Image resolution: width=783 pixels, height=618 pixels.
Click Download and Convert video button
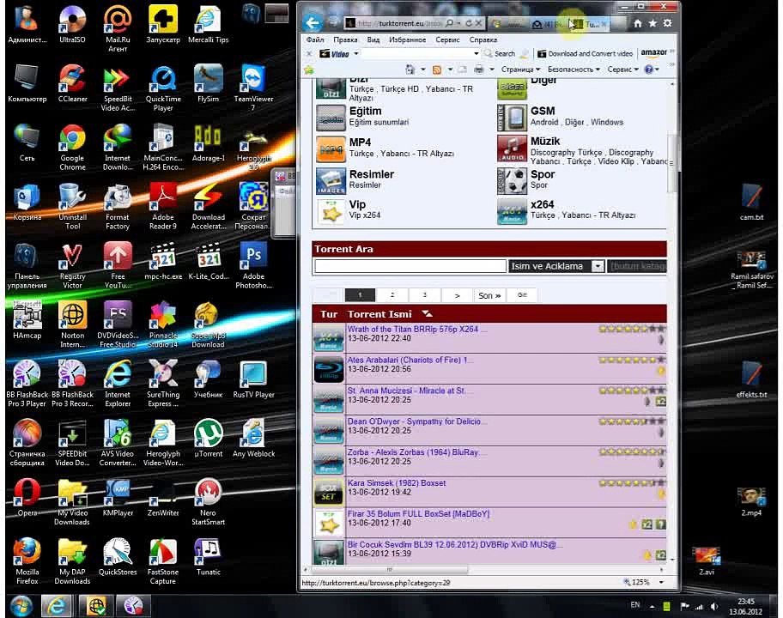pos(585,53)
